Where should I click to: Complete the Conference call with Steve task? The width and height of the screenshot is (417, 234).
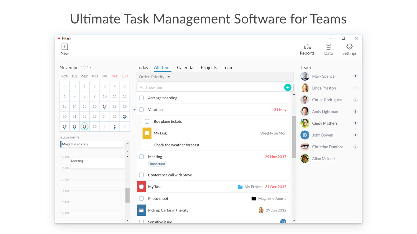point(141,175)
